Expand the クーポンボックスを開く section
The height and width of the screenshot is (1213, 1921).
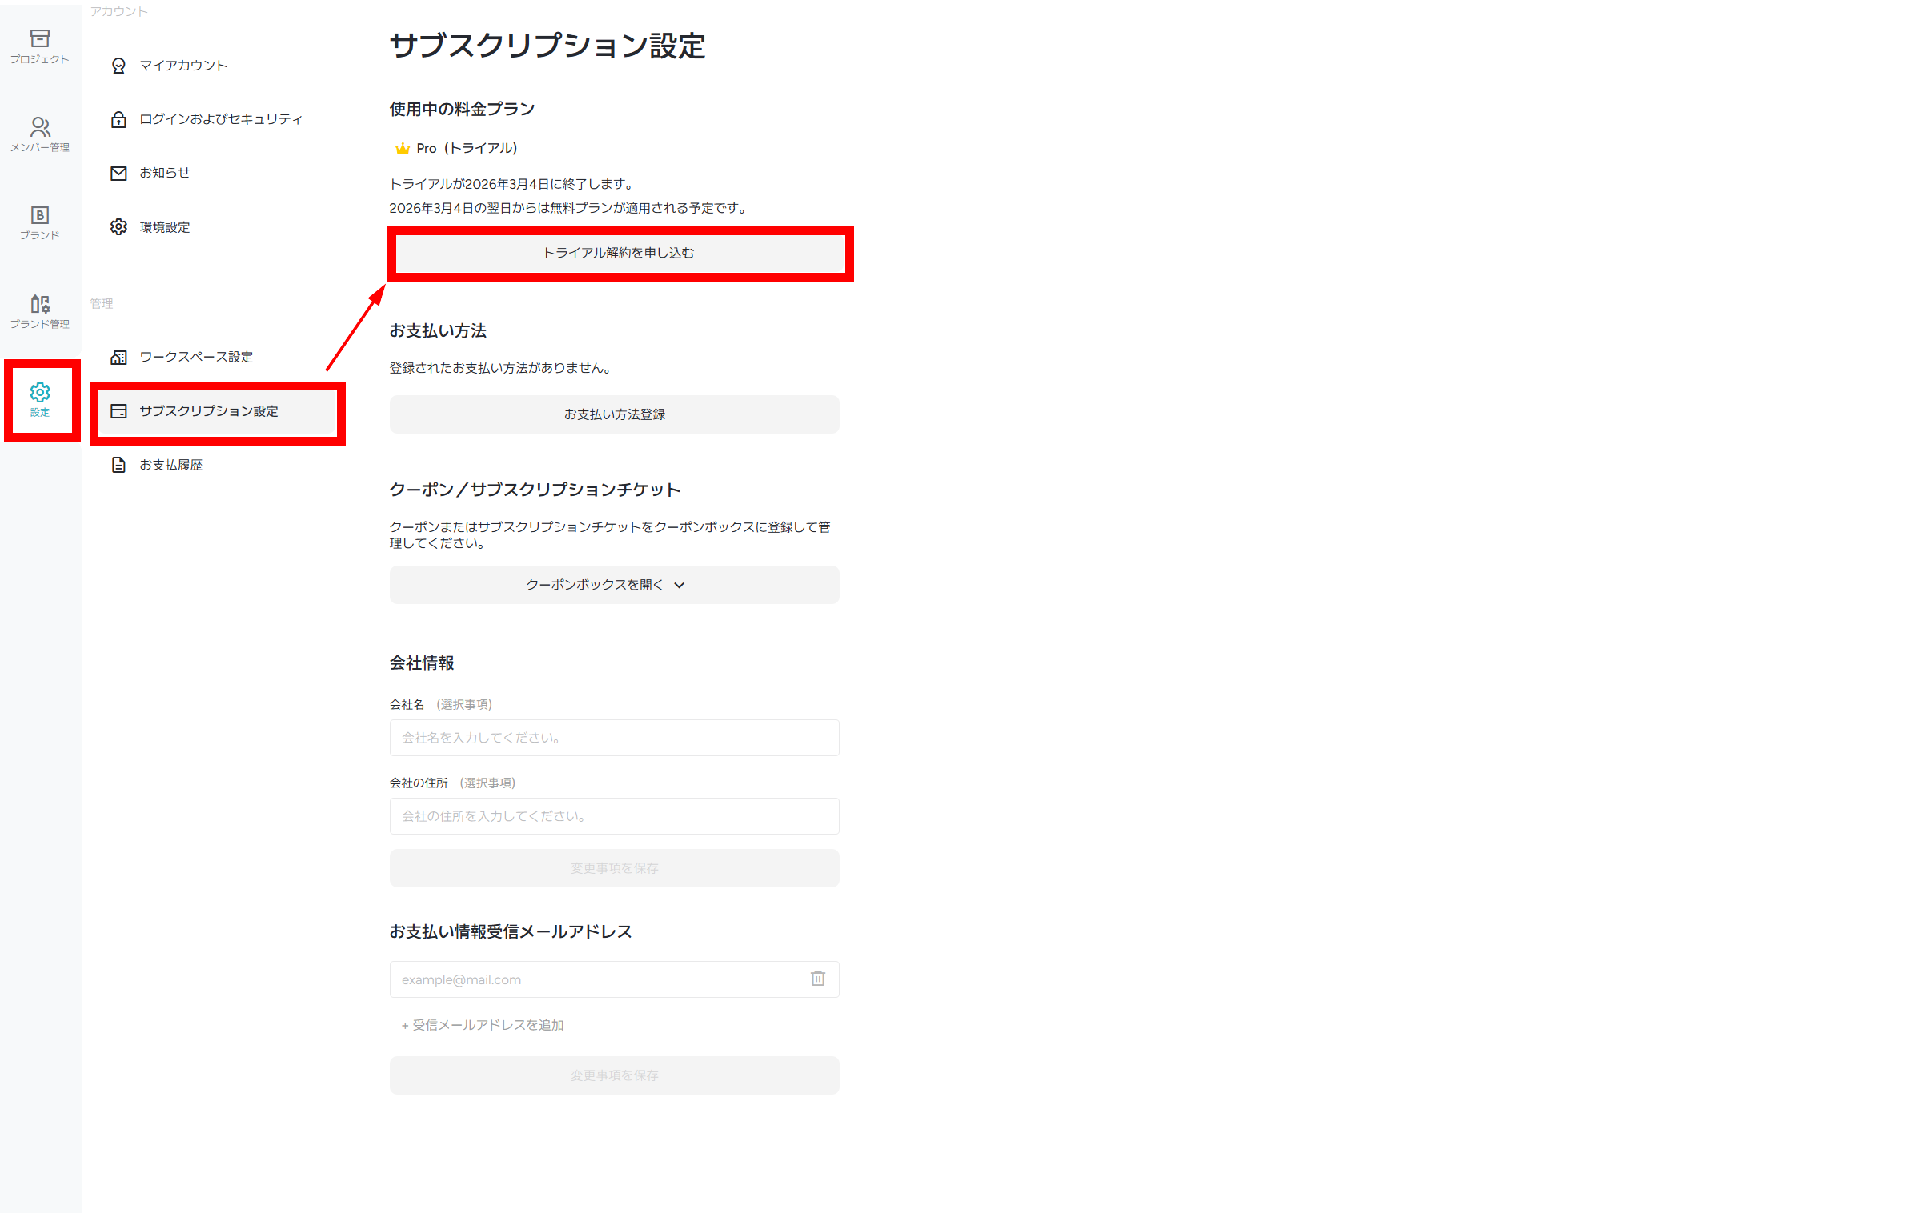(x=613, y=584)
